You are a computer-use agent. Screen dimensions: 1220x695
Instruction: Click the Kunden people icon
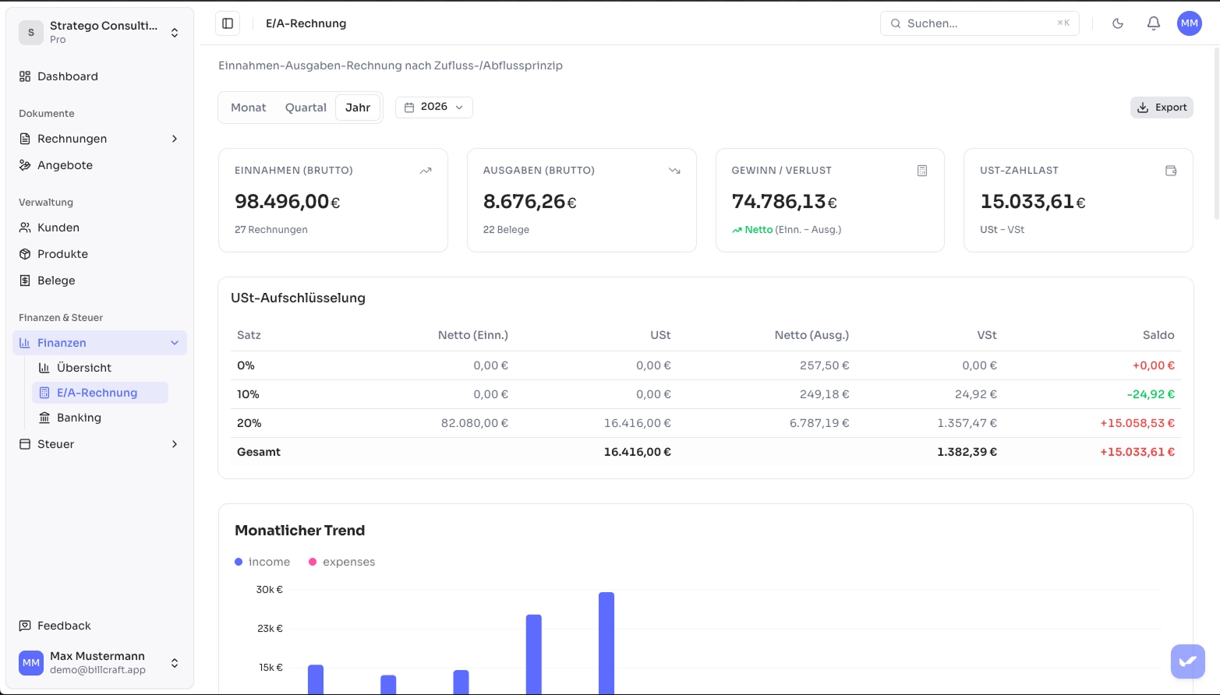pos(25,228)
